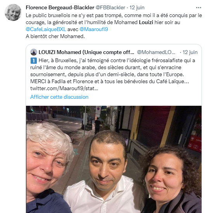This screenshot has height=213, width=207.
Task: Click the quoted tweet's 12 juin date
Action: [190, 52]
